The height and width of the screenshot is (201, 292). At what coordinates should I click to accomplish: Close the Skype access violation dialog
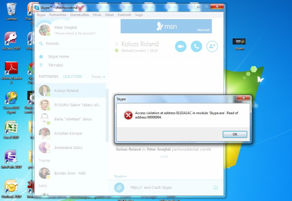pyautogui.click(x=243, y=98)
